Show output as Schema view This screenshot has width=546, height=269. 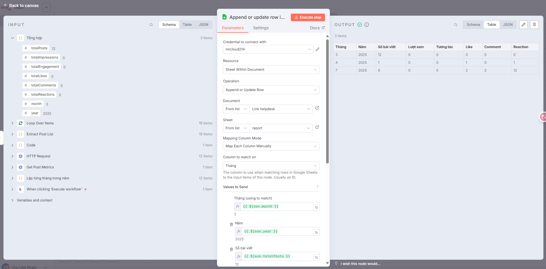[x=473, y=25]
